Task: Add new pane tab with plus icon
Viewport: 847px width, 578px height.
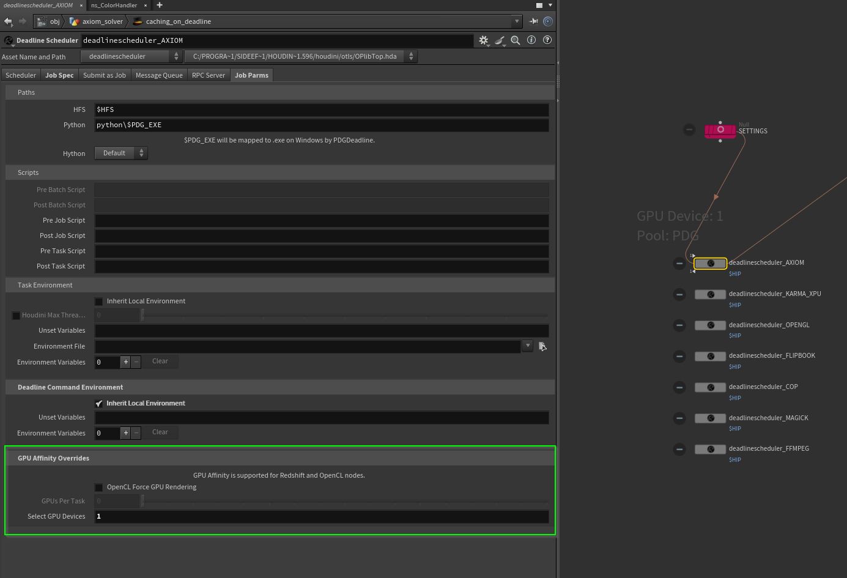Action: point(160,5)
